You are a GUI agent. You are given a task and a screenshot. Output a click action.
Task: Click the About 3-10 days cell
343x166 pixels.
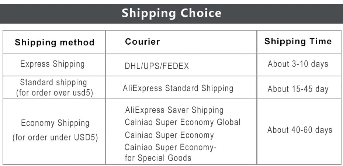pos(298,64)
